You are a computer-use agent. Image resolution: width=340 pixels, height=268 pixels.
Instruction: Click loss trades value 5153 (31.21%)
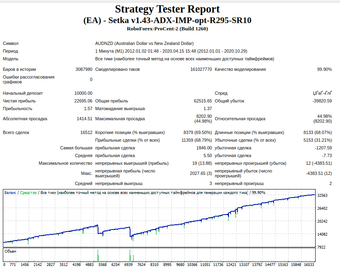point(318,140)
